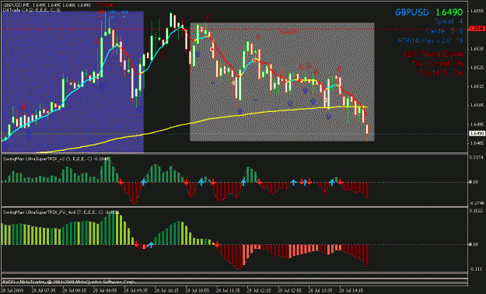Screen dimensions: 486x294
Task: Click the '28 Jul 12:15' time axis label
Action: click(x=258, y=291)
